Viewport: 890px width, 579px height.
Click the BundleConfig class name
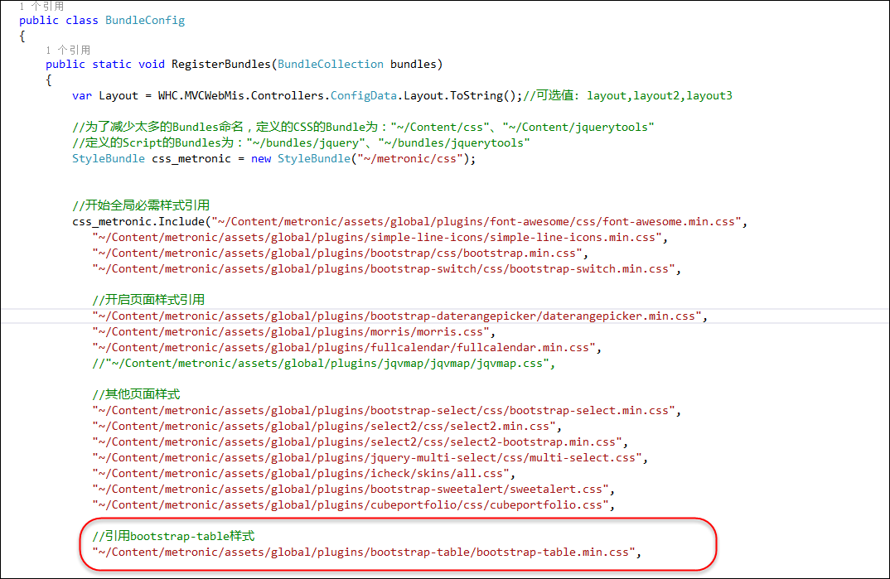[145, 21]
